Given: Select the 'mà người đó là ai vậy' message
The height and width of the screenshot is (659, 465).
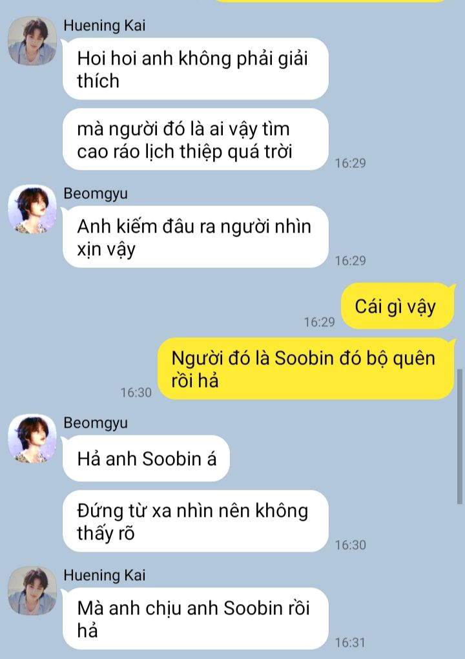Looking at the screenshot, I should click(x=195, y=140).
